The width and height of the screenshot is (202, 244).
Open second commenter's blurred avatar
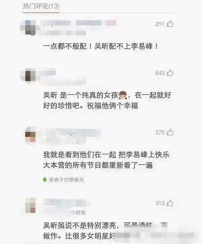(30, 76)
